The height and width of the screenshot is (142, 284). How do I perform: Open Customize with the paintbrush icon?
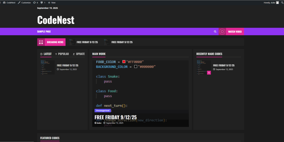click(19, 2)
